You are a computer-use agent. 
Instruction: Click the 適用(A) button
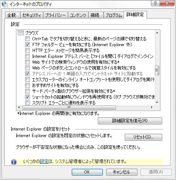point(156,172)
